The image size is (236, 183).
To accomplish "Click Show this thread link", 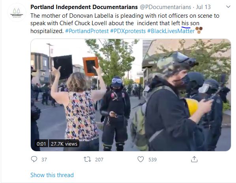I will (x=52, y=175).
